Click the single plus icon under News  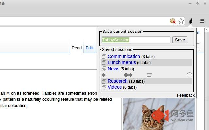(x=104, y=75)
